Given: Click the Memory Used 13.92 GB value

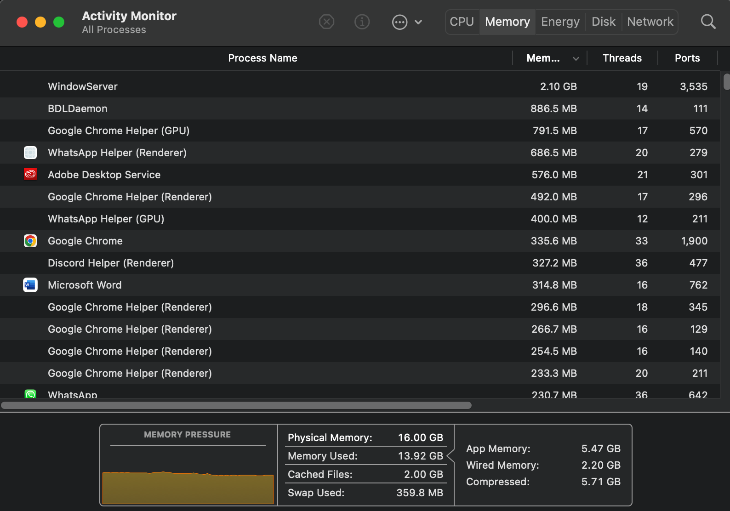Looking at the screenshot, I should [421, 456].
